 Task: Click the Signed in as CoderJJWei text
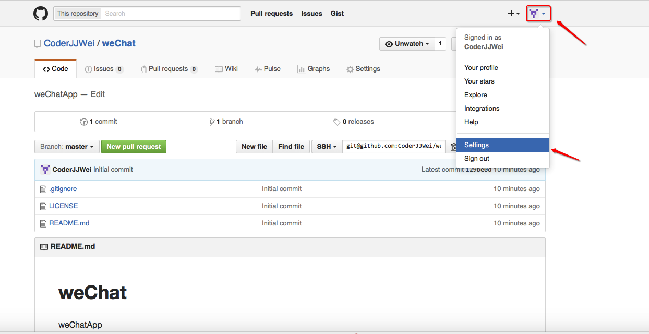[x=484, y=42]
